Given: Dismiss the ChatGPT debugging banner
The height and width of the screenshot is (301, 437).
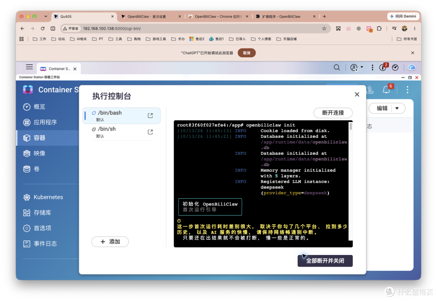Looking at the screenshot, I should tap(413, 53).
